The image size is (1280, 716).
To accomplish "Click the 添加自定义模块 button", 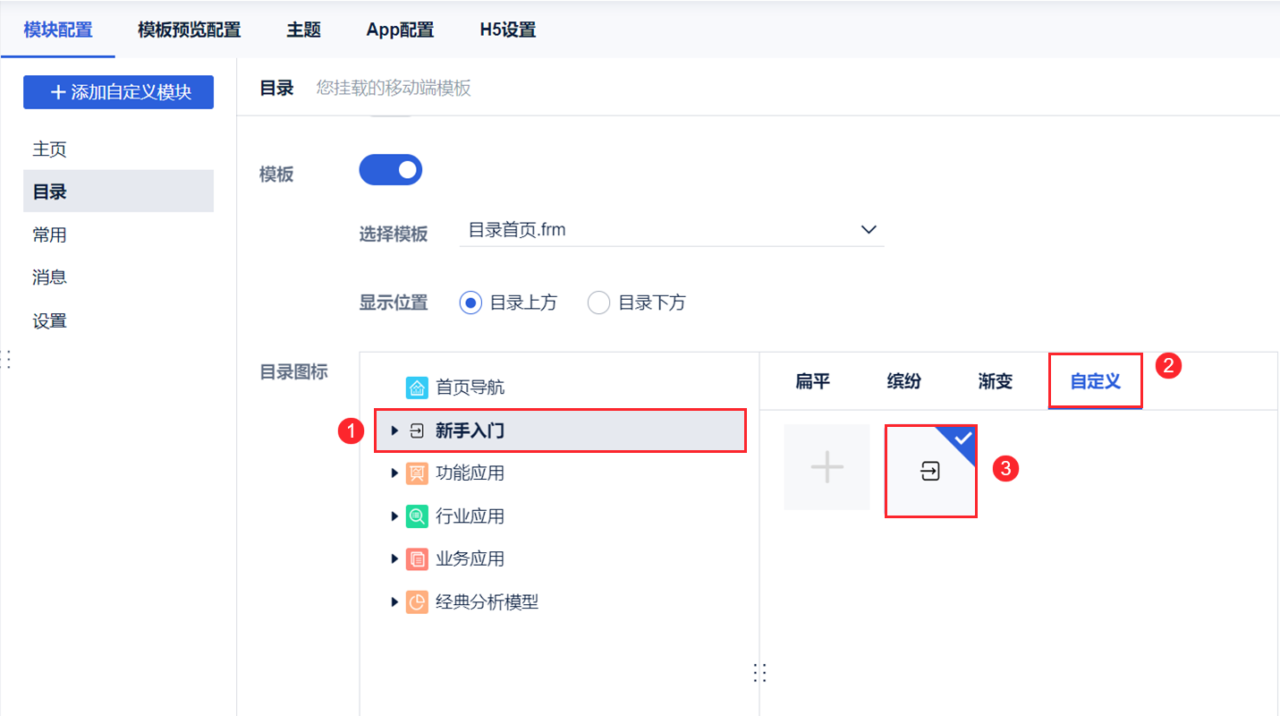I will pyautogui.click(x=118, y=92).
